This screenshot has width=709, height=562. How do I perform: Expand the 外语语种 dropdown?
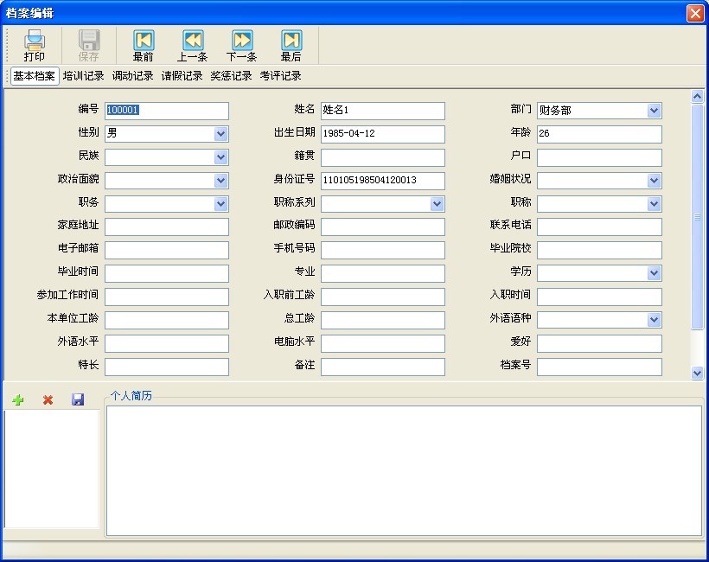coord(654,320)
